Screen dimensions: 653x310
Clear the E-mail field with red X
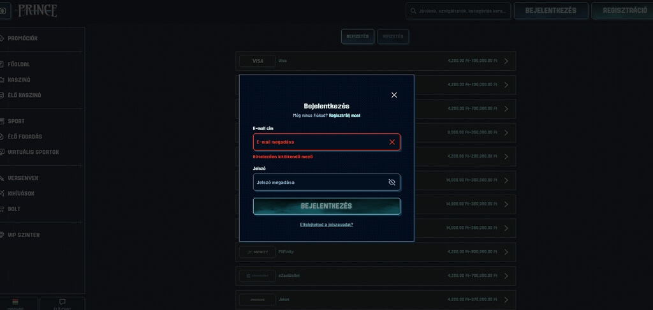pos(392,142)
